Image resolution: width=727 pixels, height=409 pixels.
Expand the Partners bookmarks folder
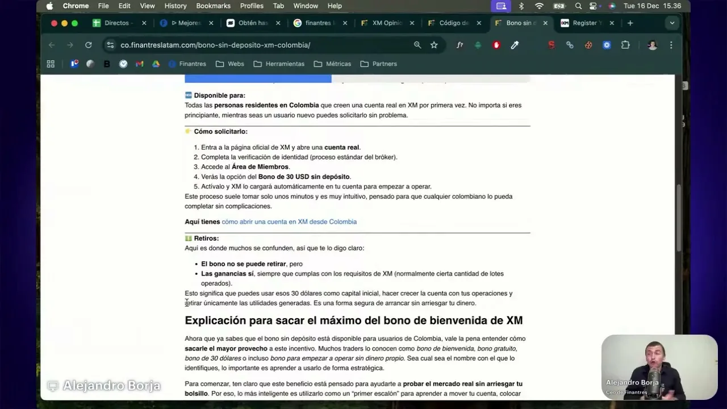pos(379,64)
